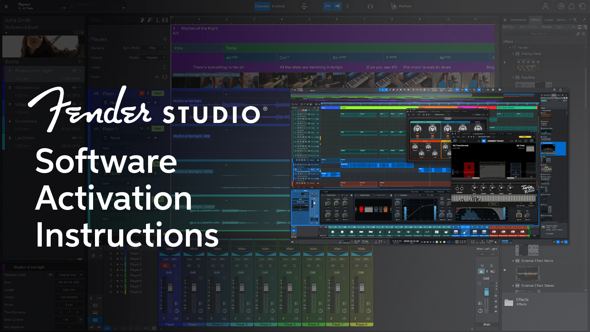590x332 pixels.
Task: Show FX channels filter icon in mixer
Action: tap(123, 328)
